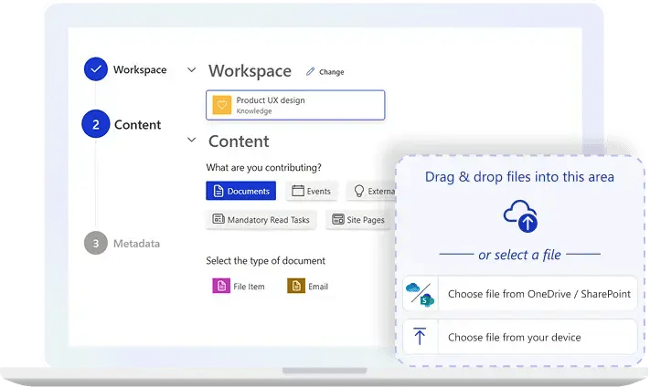650x387 pixels.
Task: Pick Mandatory Read Tasks option
Action: click(x=261, y=219)
